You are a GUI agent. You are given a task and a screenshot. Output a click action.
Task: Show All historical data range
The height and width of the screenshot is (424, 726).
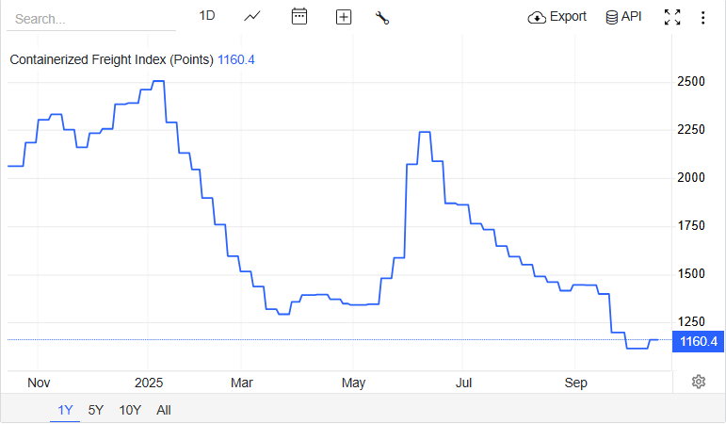164,410
